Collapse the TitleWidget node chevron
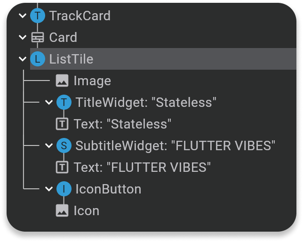The image size is (303, 242). point(48,102)
